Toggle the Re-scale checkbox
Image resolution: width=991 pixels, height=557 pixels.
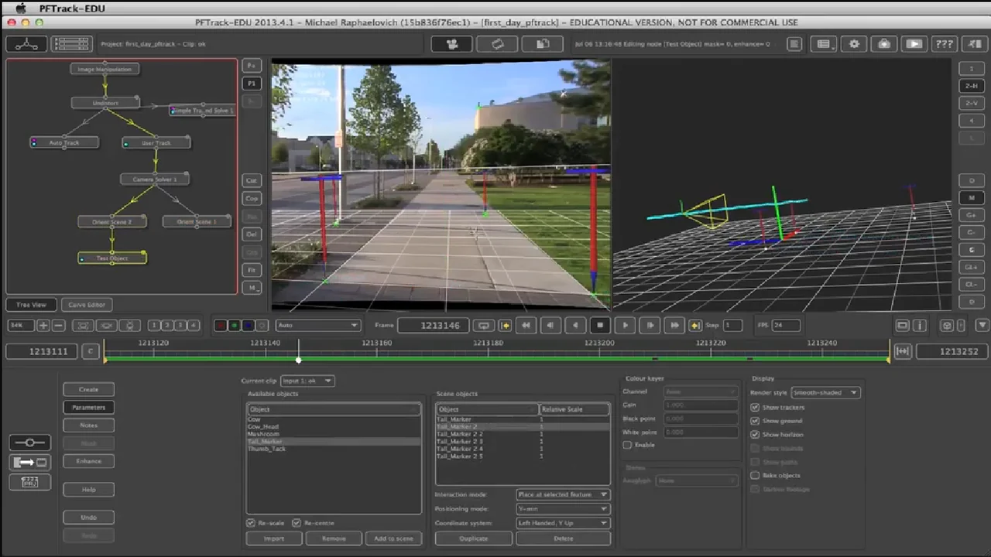pos(251,523)
